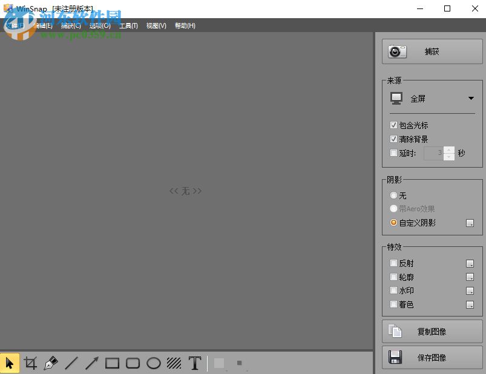This screenshot has height=374, width=486.
Task: Select the Pen drawing tool
Action: coord(51,363)
